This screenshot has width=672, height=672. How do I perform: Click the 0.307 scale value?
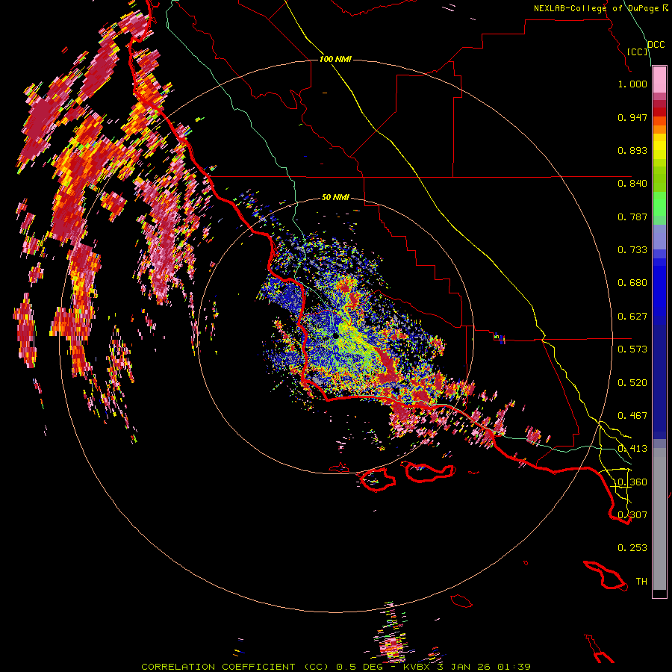coord(632,515)
